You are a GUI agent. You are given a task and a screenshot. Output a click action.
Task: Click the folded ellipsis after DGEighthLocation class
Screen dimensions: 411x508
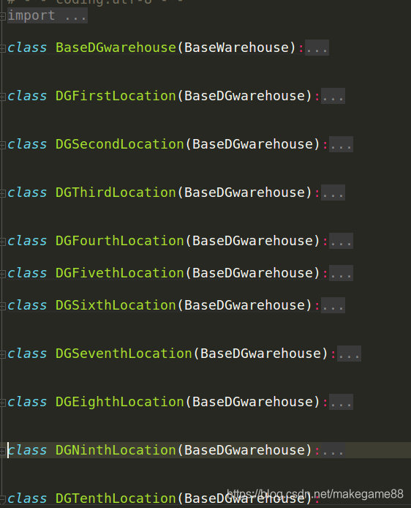(341, 402)
